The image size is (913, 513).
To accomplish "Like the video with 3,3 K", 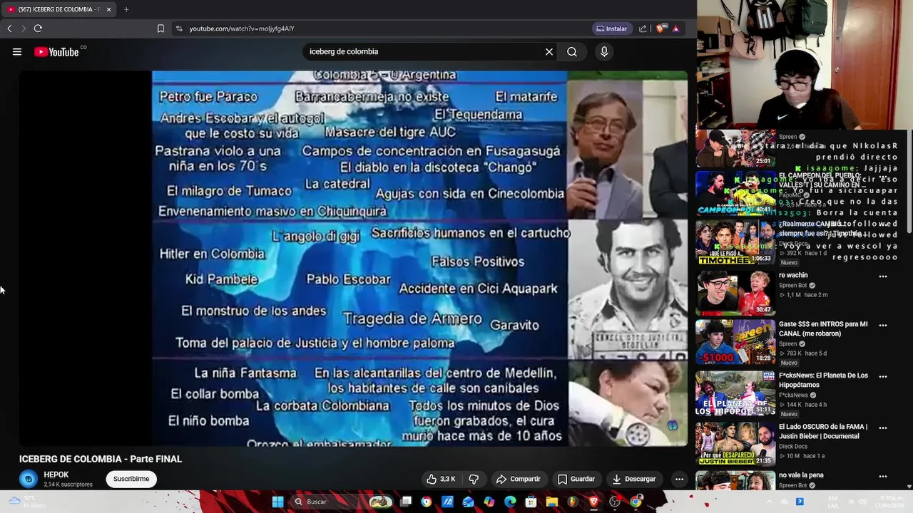I will pos(441,479).
